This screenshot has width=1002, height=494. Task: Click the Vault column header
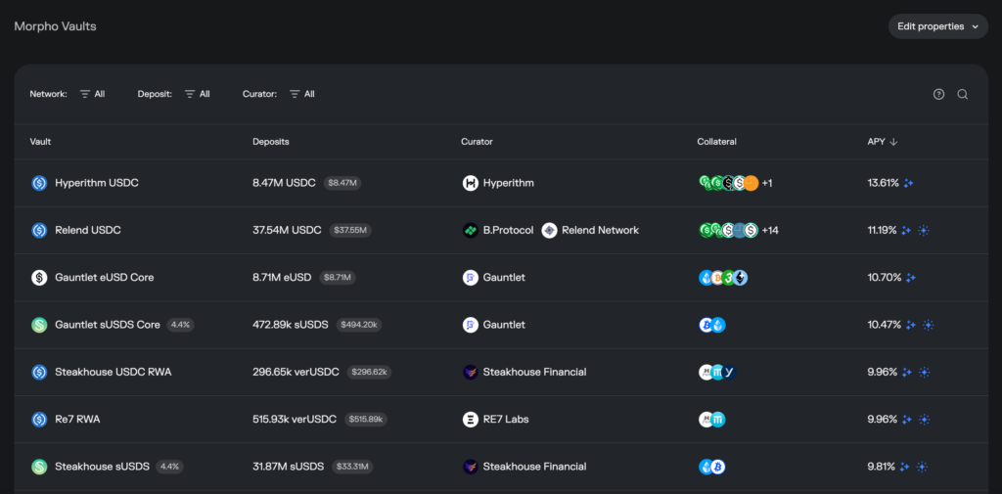40,142
